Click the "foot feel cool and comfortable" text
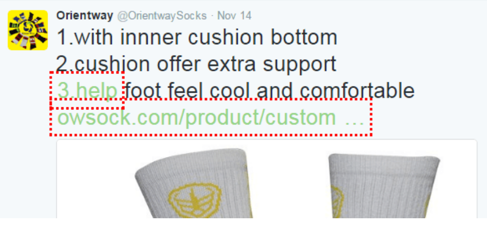487x237 pixels. [270, 91]
